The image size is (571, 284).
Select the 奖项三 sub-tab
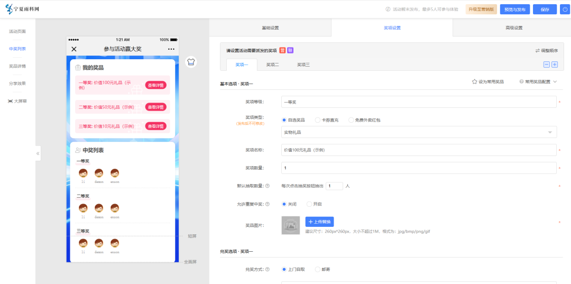click(303, 65)
